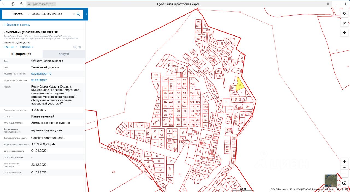Run search with the magnifier icon

pyautogui.click(x=78, y=14)
